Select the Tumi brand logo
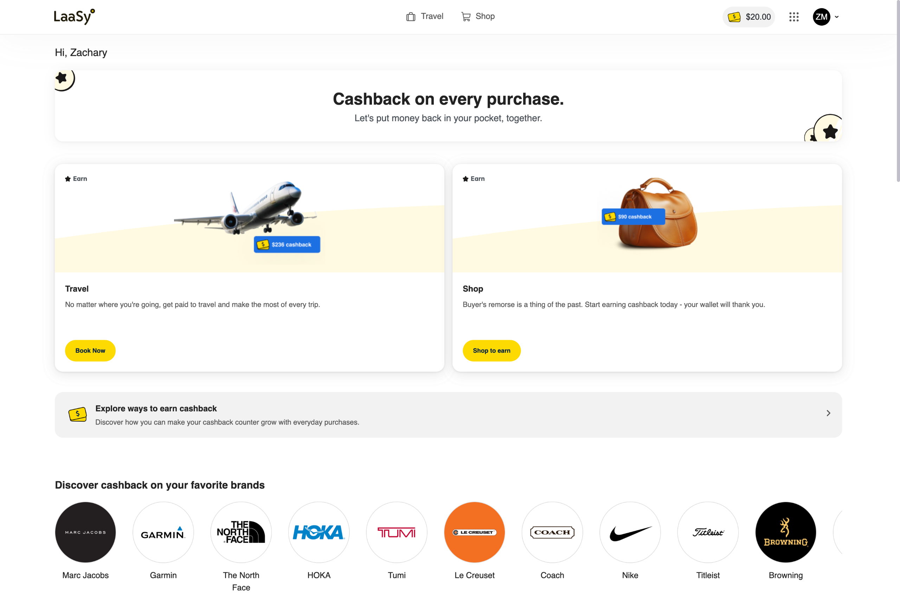 pyautogui.click(x=397, y=532)
